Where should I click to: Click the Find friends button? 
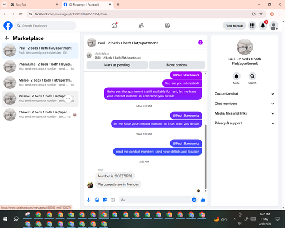click(234, 26)
